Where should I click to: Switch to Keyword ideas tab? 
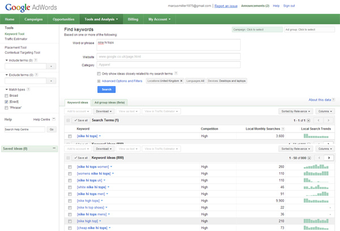78,102
